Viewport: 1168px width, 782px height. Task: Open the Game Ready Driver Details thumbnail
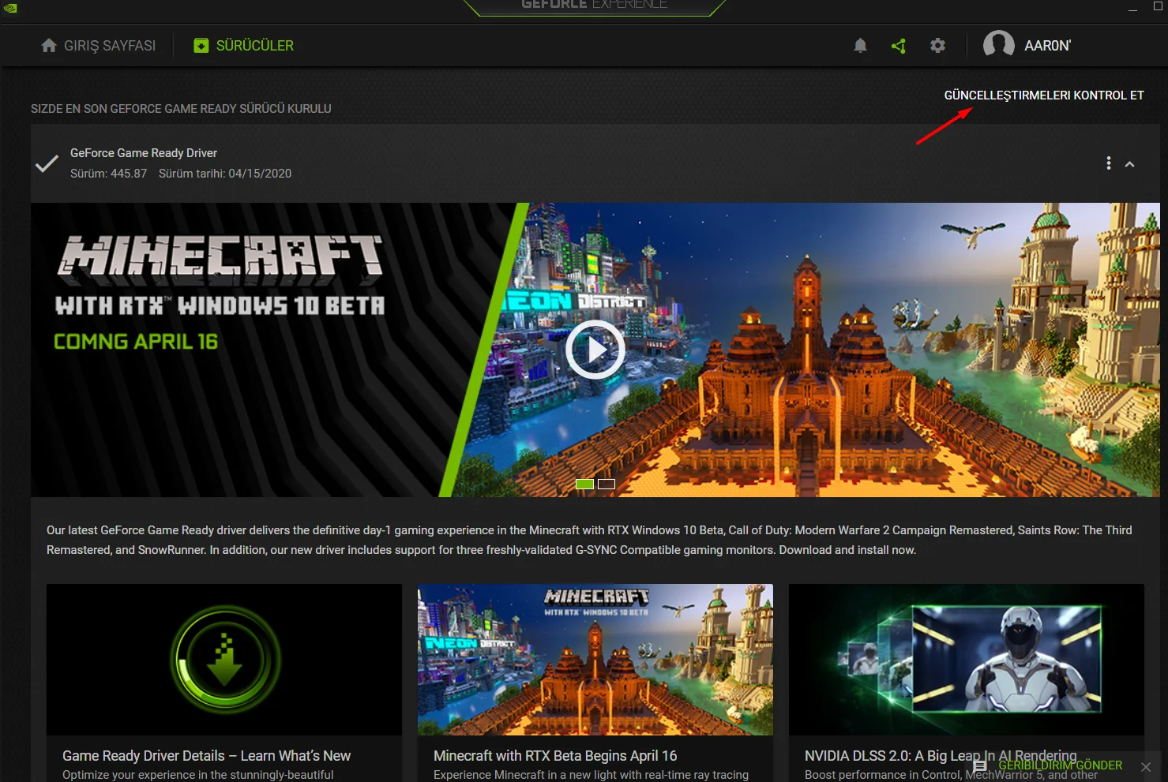click(x=224, y=660)
